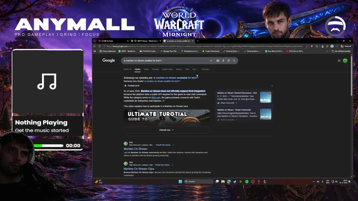Search instead for original 'avalible' query

[x=162, y=81]
